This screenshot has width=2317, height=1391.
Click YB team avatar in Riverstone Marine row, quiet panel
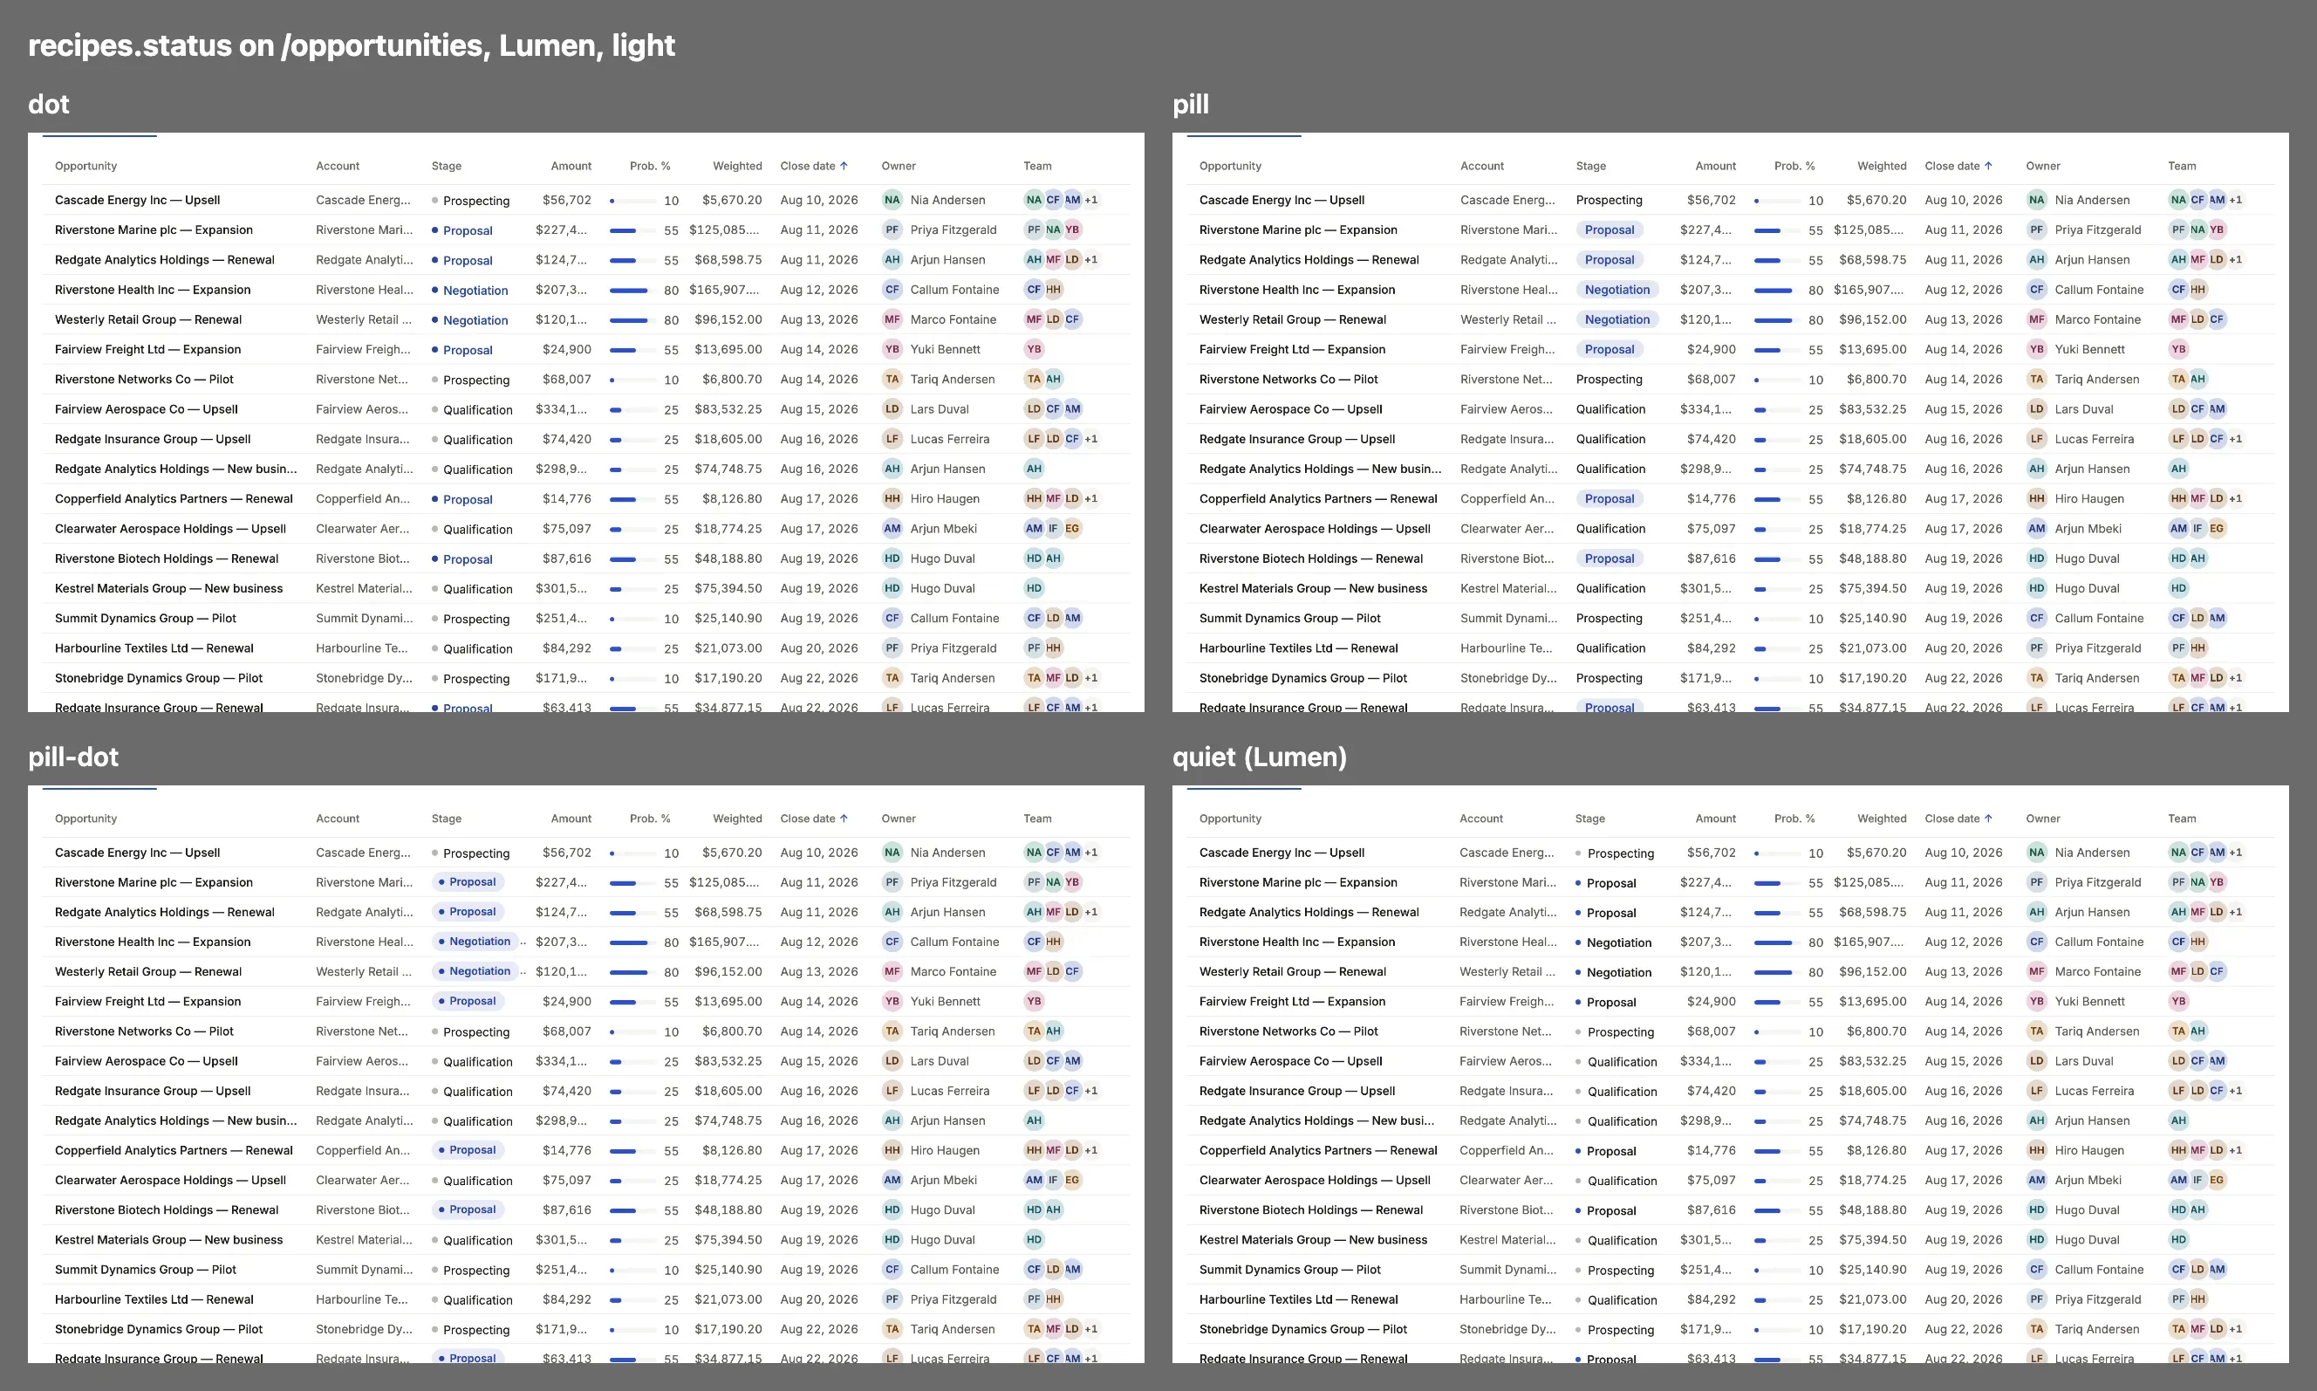(2217, 882)
